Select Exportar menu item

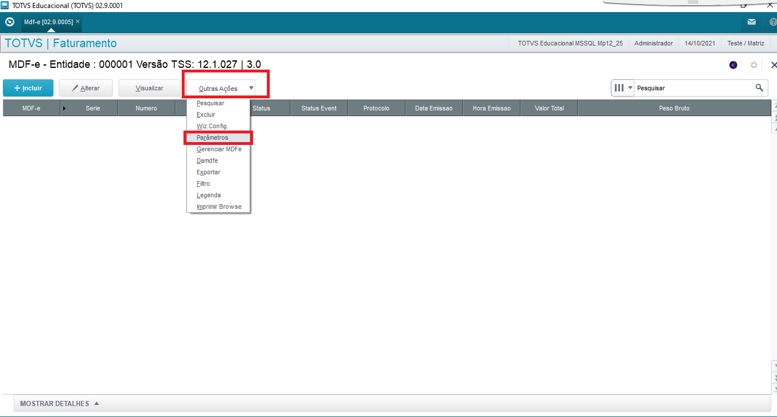(x=218, y=173)
